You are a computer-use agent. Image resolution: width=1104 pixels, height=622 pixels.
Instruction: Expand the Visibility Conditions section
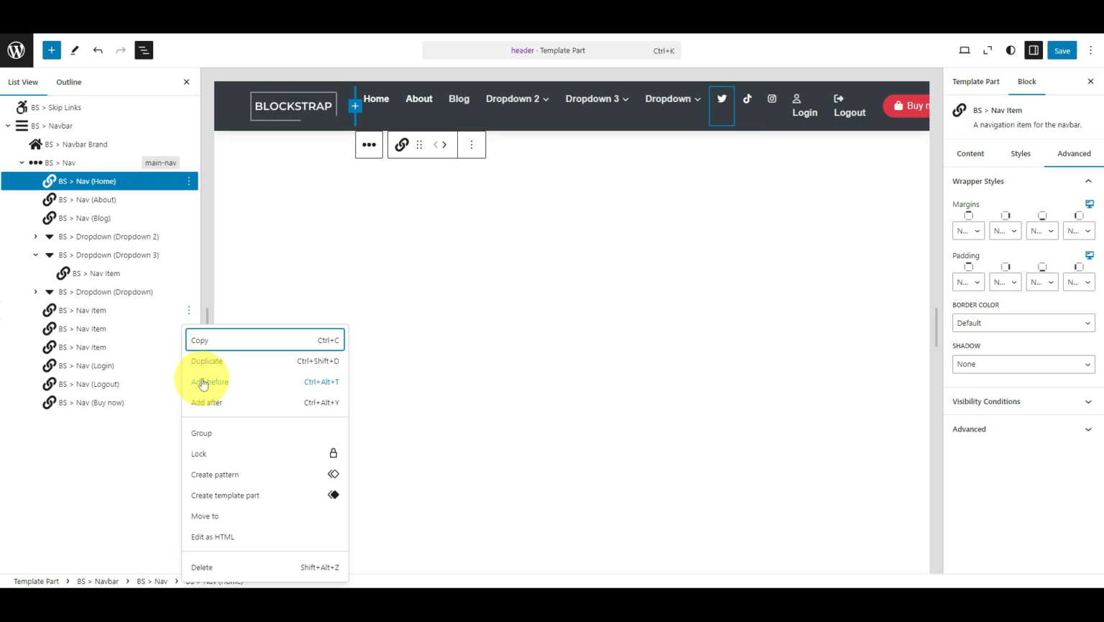[1023, 401]
